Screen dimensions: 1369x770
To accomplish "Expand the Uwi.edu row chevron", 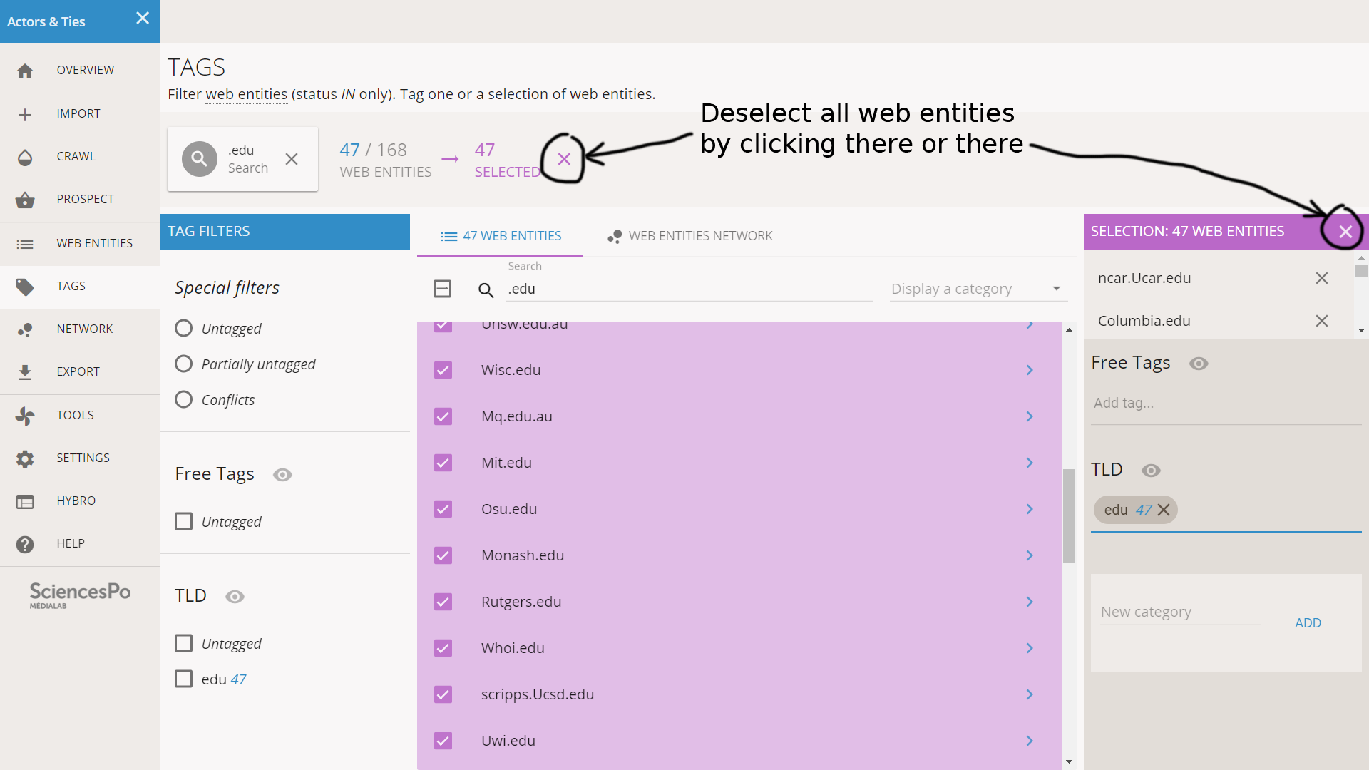I will click(1030, 741).
